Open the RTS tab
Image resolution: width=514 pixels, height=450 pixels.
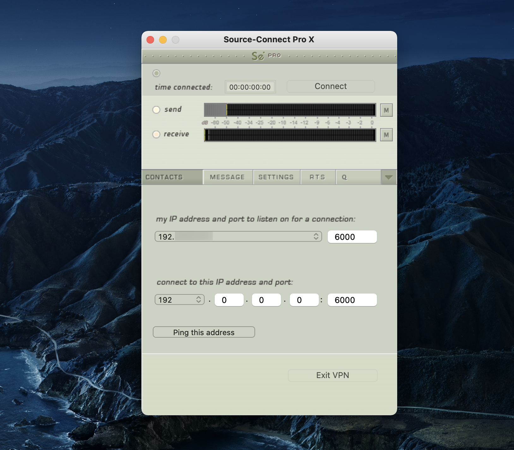[x=317, y=177]
